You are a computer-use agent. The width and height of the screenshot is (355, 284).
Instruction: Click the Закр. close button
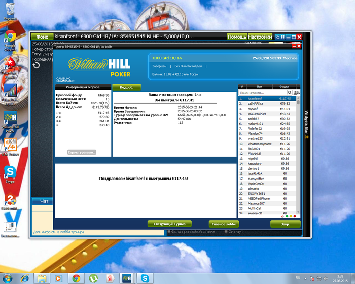pyautogui.click(x=285, y=224)
